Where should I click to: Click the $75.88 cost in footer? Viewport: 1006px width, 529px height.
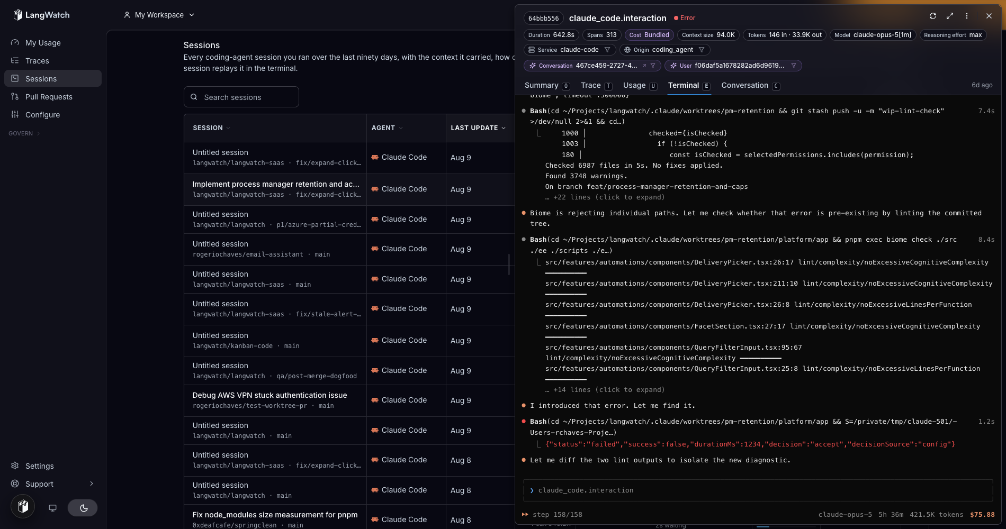click(982, 515)
